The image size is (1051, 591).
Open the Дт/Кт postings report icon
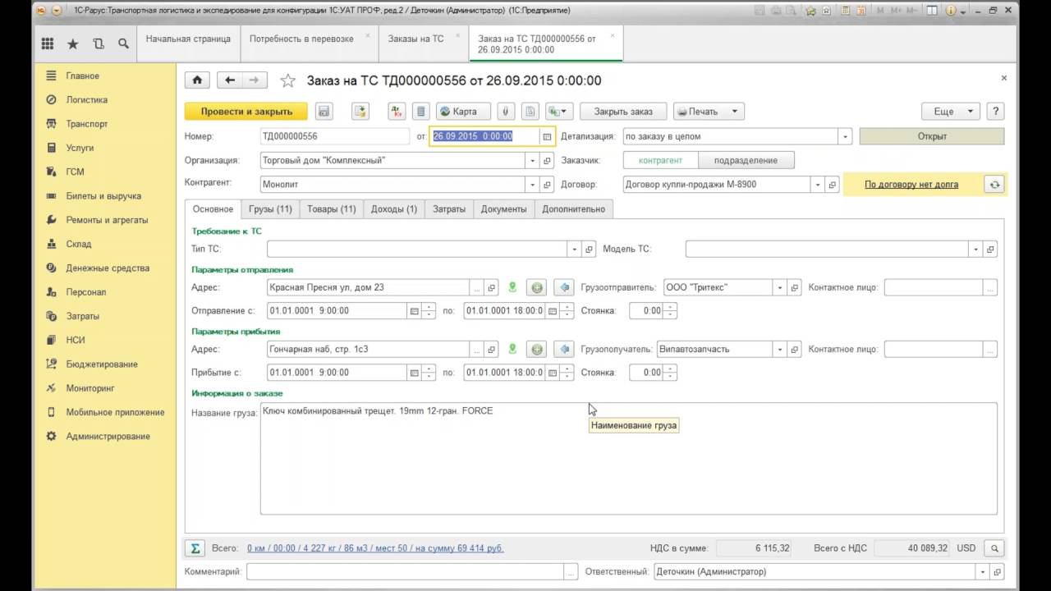tap(397, 112)
